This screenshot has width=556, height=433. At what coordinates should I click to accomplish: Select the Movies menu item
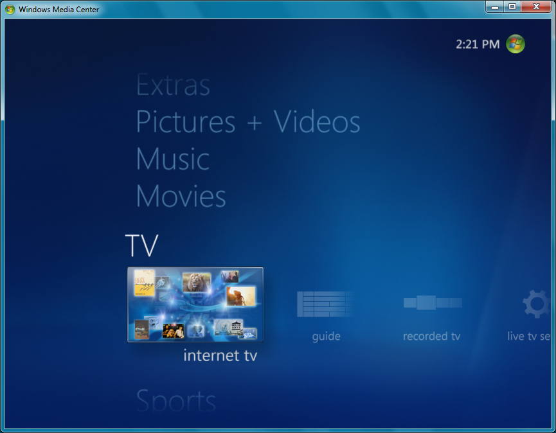(181, 196)
